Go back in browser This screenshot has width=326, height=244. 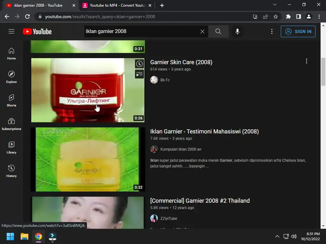[7, 17]
